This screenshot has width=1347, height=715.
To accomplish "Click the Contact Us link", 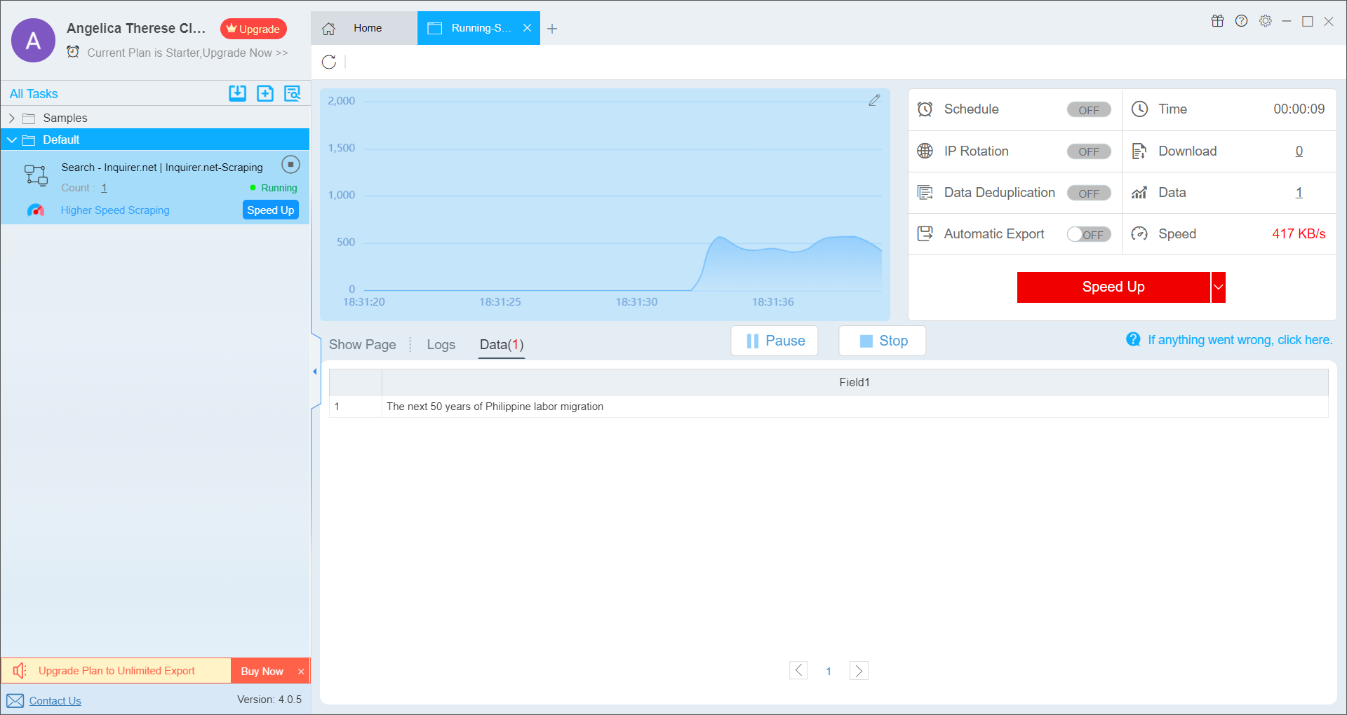I will coord(55,700).
